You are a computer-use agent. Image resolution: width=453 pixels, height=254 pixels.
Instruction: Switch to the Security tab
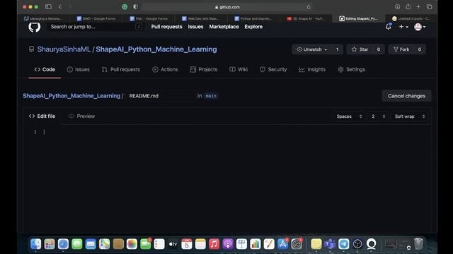[x=273, y=69]
